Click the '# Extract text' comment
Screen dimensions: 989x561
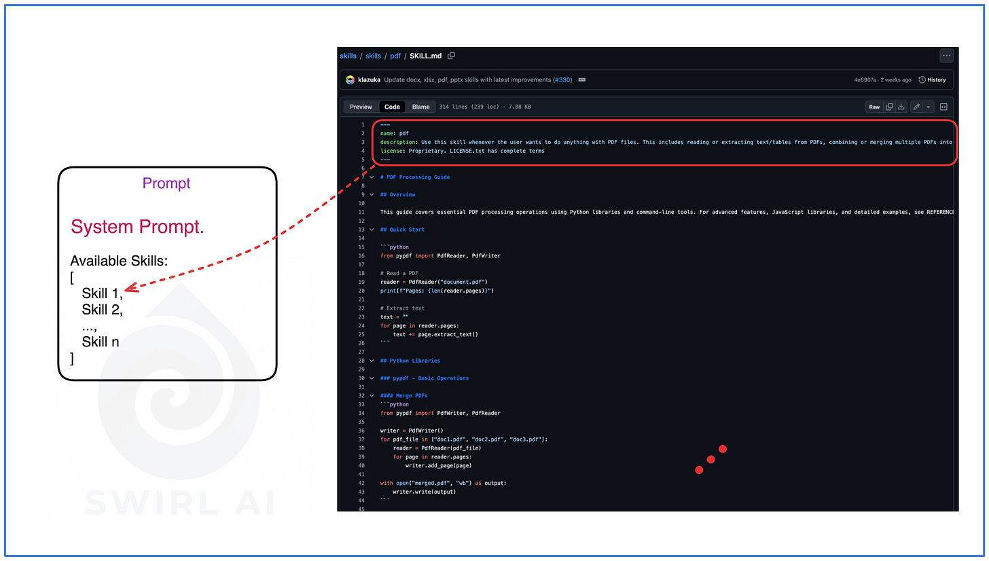(x=402, y=308)
